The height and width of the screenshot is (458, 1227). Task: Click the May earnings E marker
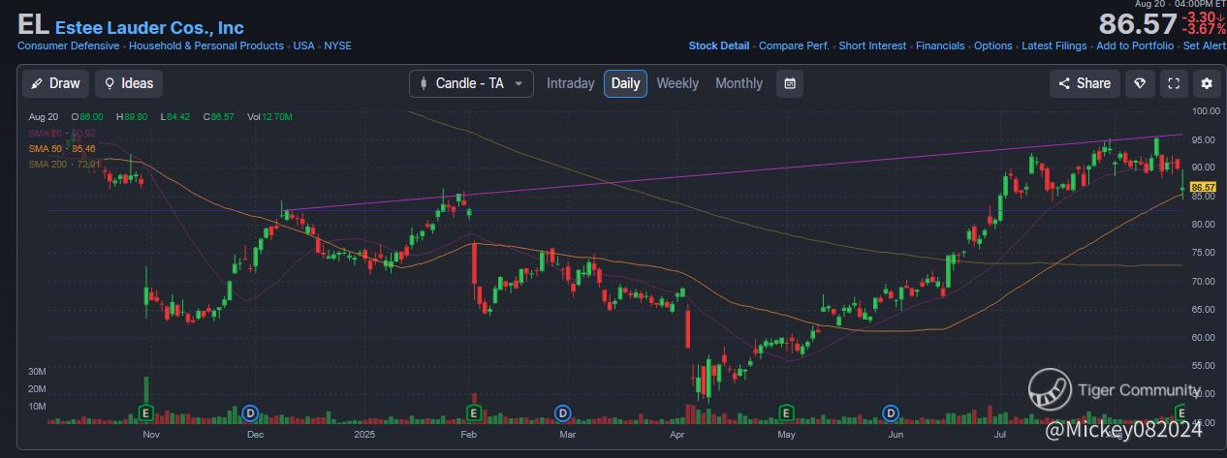coord(786,412)
